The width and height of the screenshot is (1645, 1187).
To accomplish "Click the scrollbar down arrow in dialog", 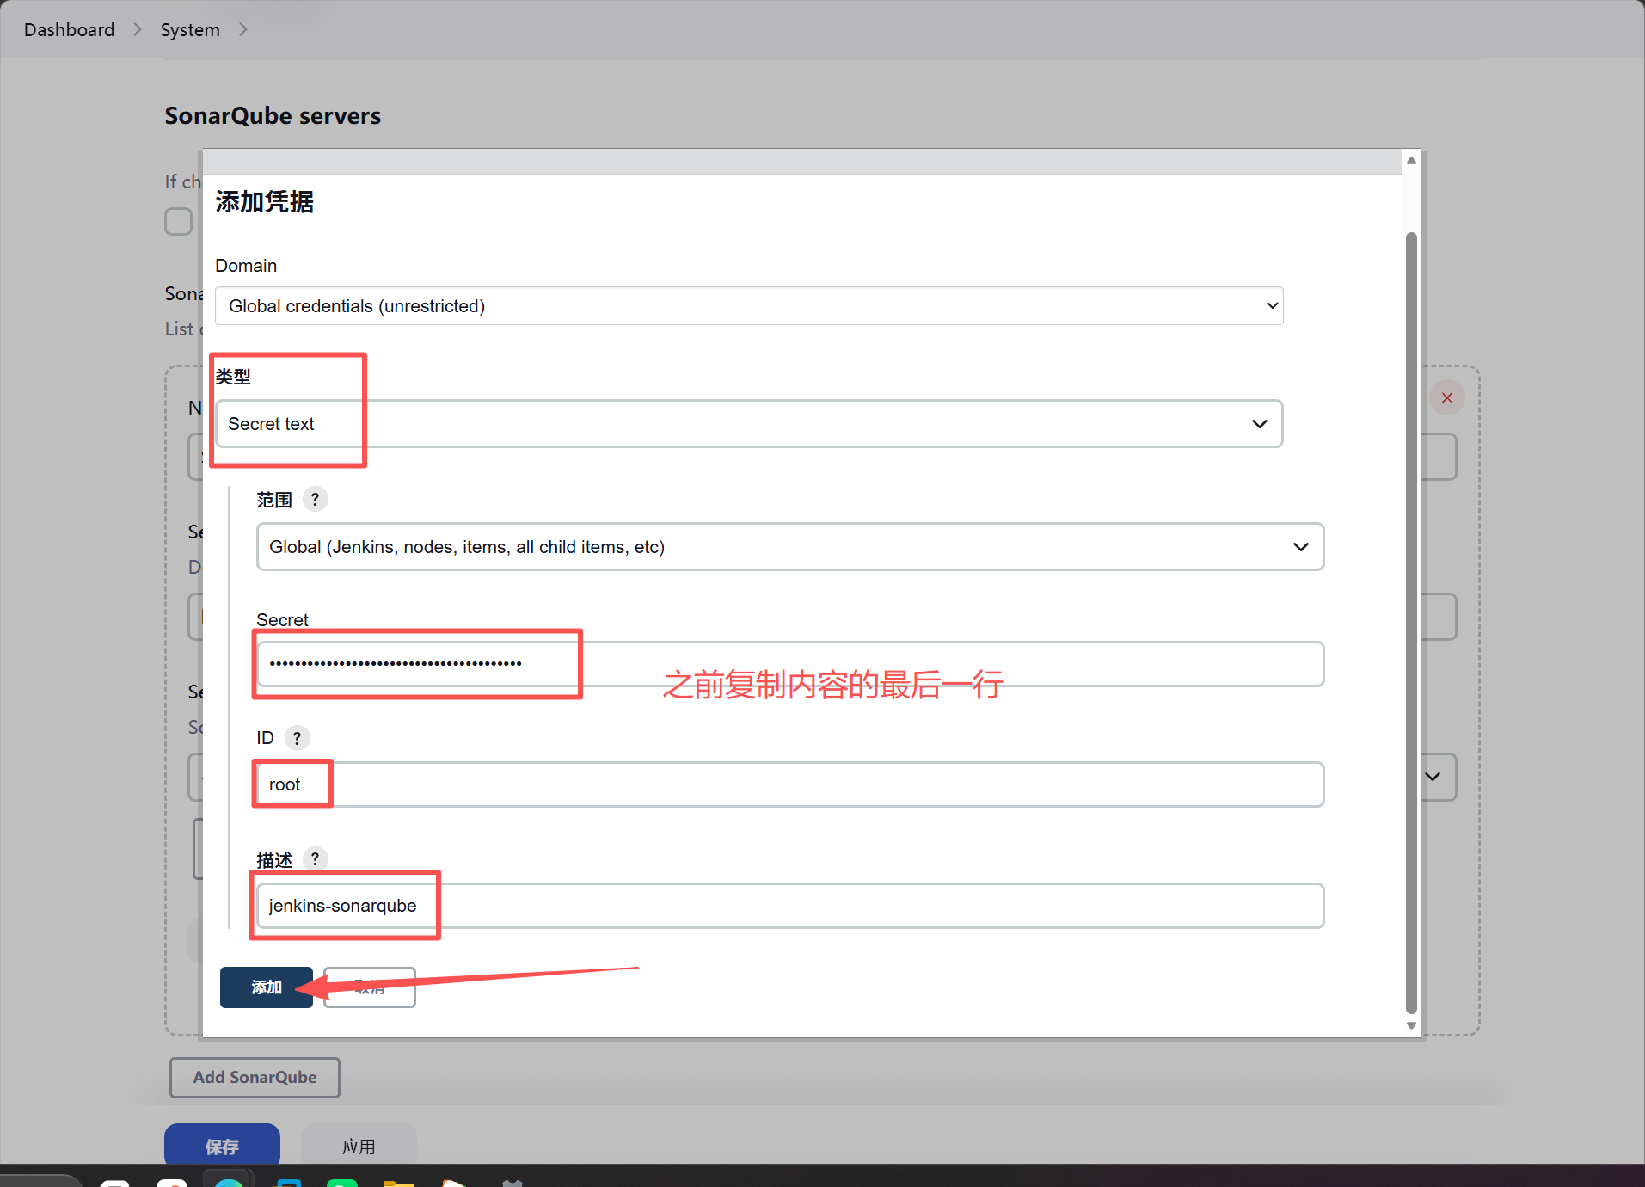I will pyautogui.click(x=1411, y=1025).
